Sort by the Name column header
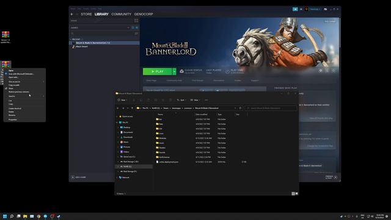391x220 pixels. click(160, 114)
